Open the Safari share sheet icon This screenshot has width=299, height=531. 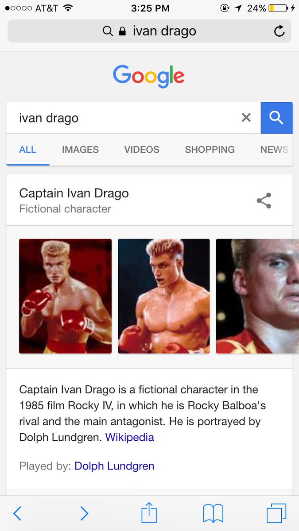tap(149, 512)
